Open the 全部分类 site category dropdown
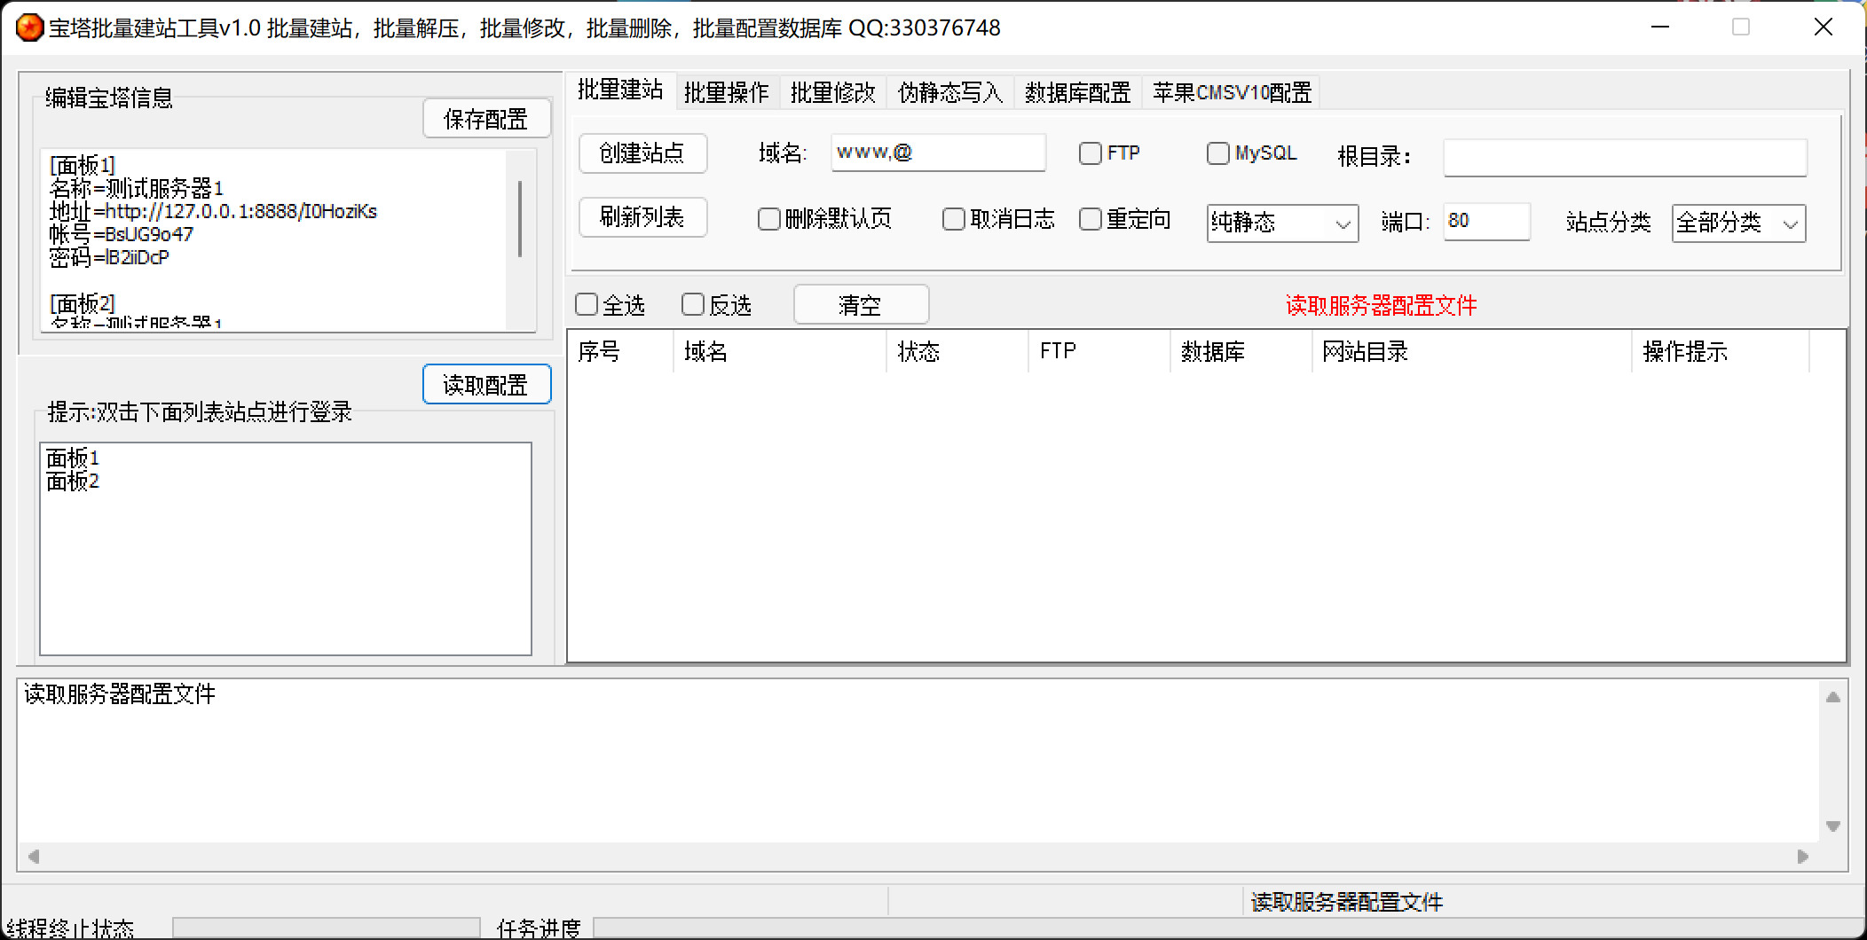The image size is (1867, 940). click(1738, 223)
